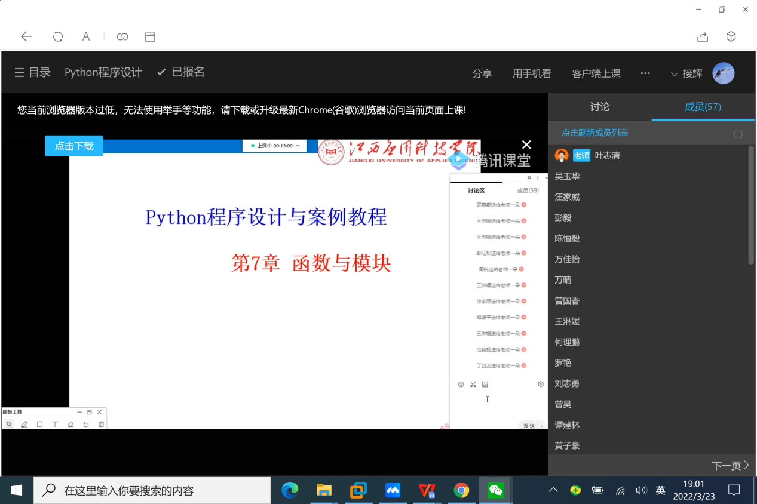The width and height of the screenshot is (757, 504).
Task: Click the Python程序设计 course title
Action: pyautogui.click(x=103, y=72)
